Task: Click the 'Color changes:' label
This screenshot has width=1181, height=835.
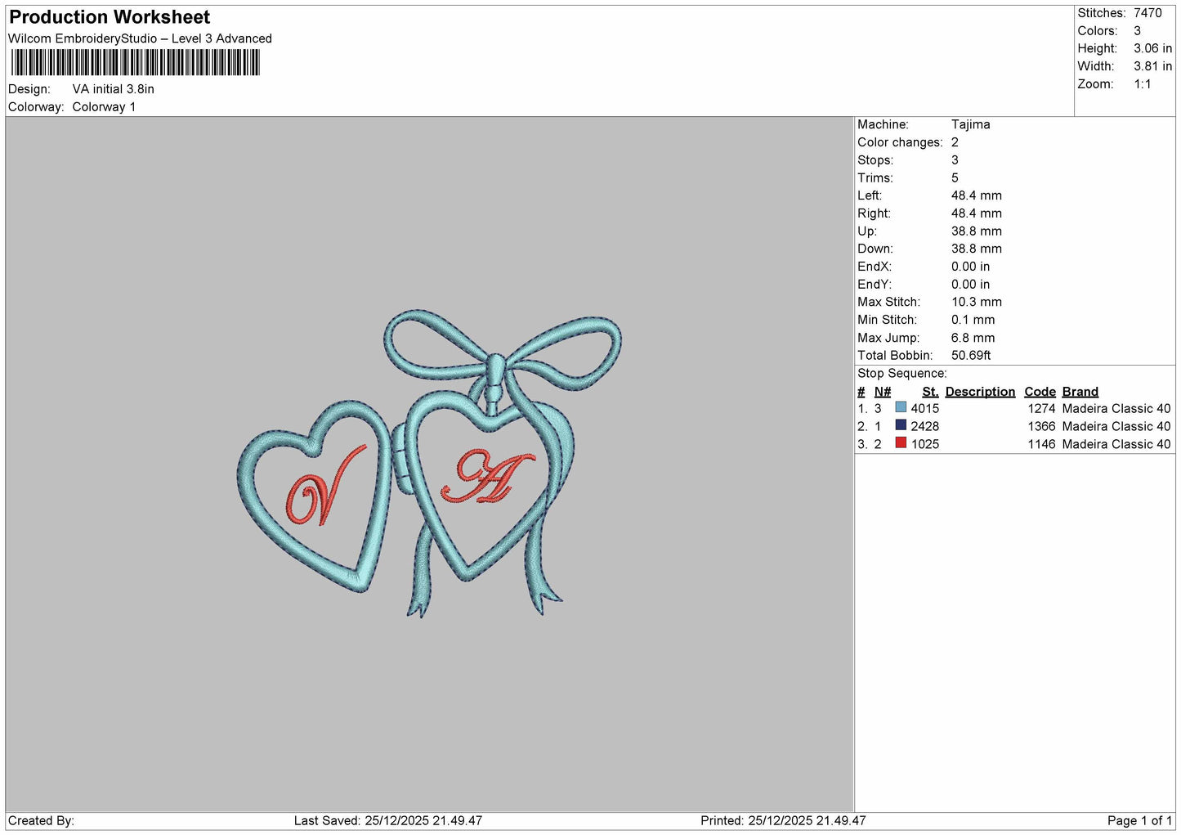Action: tap(900, 142)
